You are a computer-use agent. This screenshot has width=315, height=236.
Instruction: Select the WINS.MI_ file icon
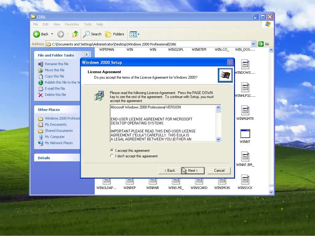tap(176, 181)
